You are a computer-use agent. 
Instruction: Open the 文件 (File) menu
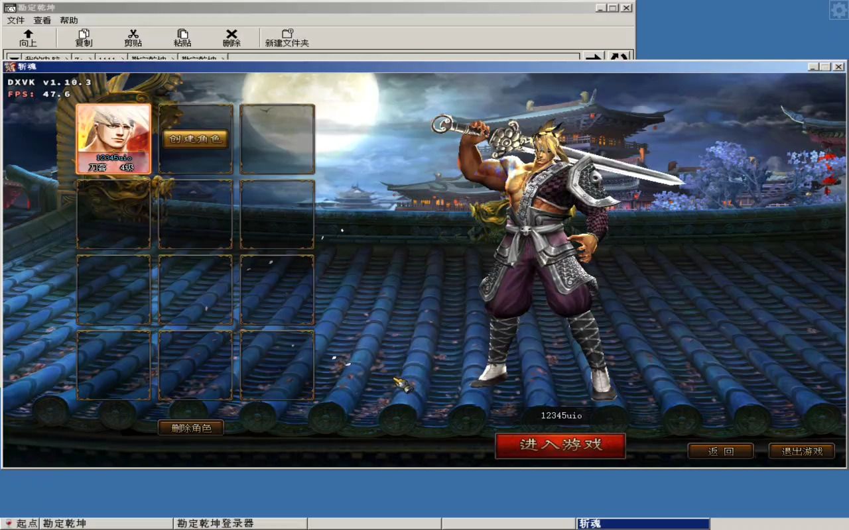click(x=16, y=21)
